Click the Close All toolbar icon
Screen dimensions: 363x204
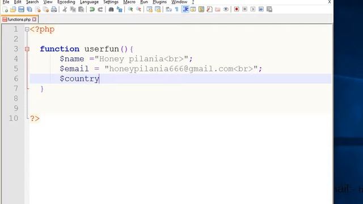click(x=46, y=9)
